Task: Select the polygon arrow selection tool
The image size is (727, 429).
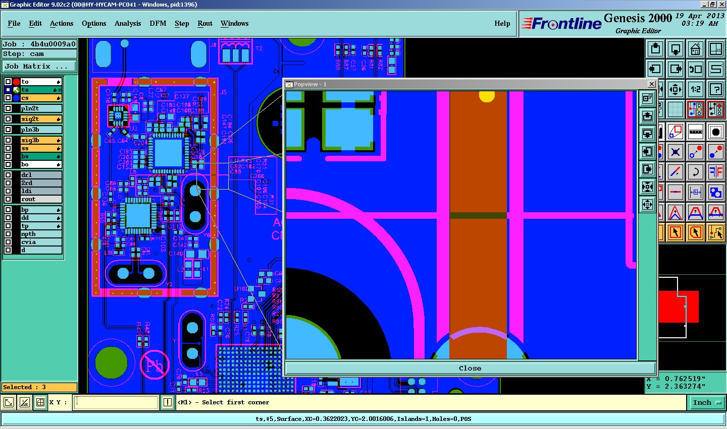Action: click(x=696, y=232)
